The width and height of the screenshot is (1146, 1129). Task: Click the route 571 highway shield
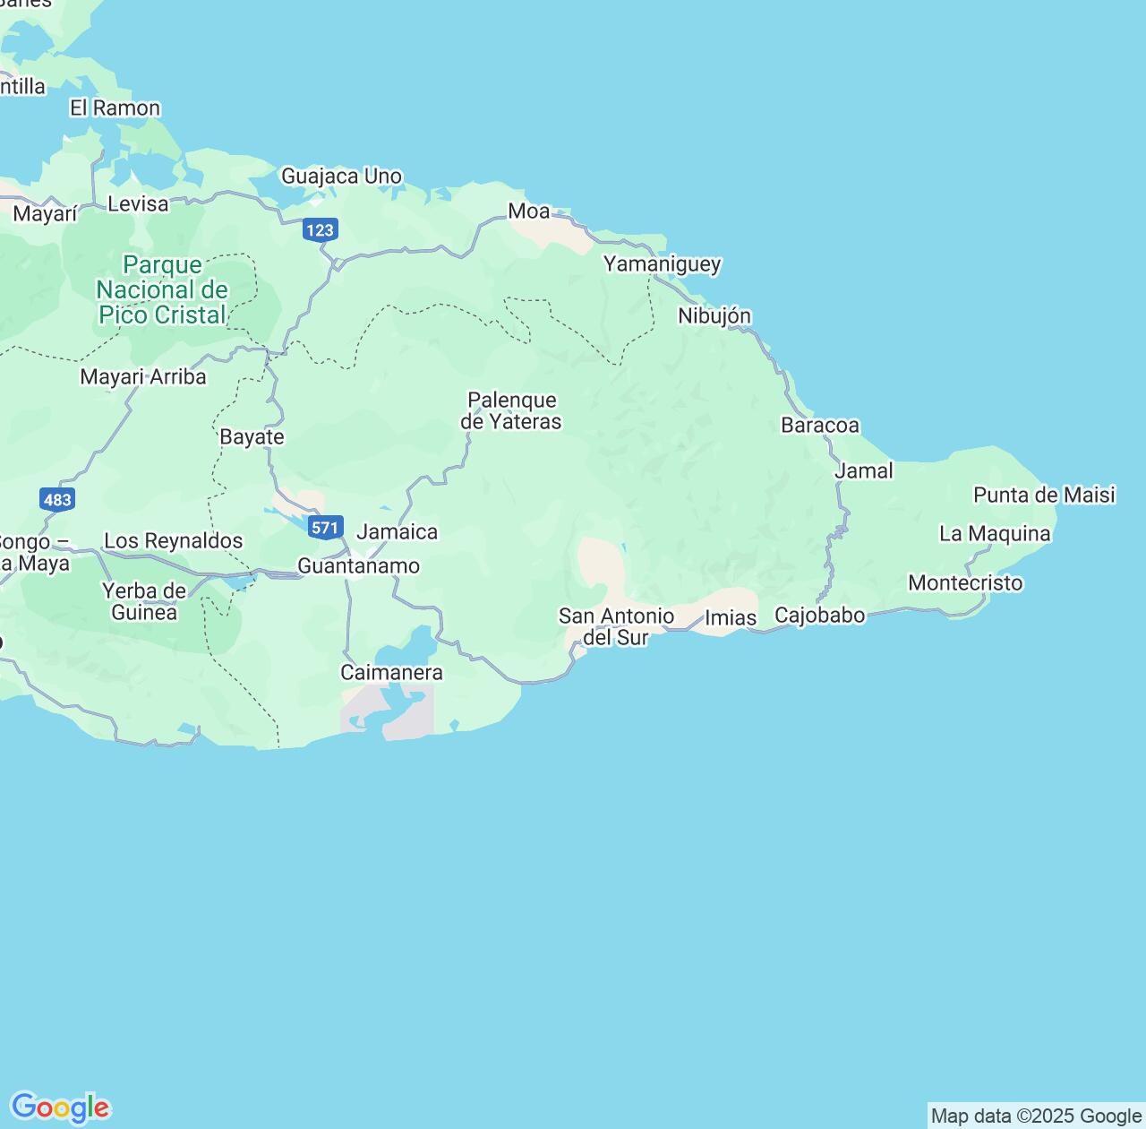click(x=325, y=527)
